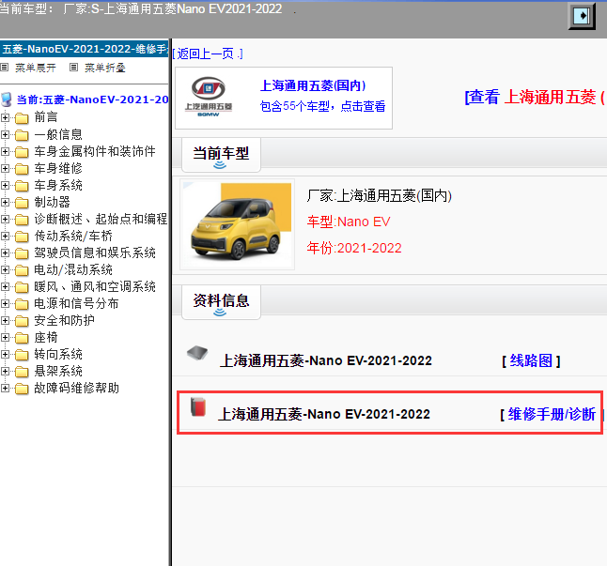Click the folder icon beside 故障码维修帮助

22,389
